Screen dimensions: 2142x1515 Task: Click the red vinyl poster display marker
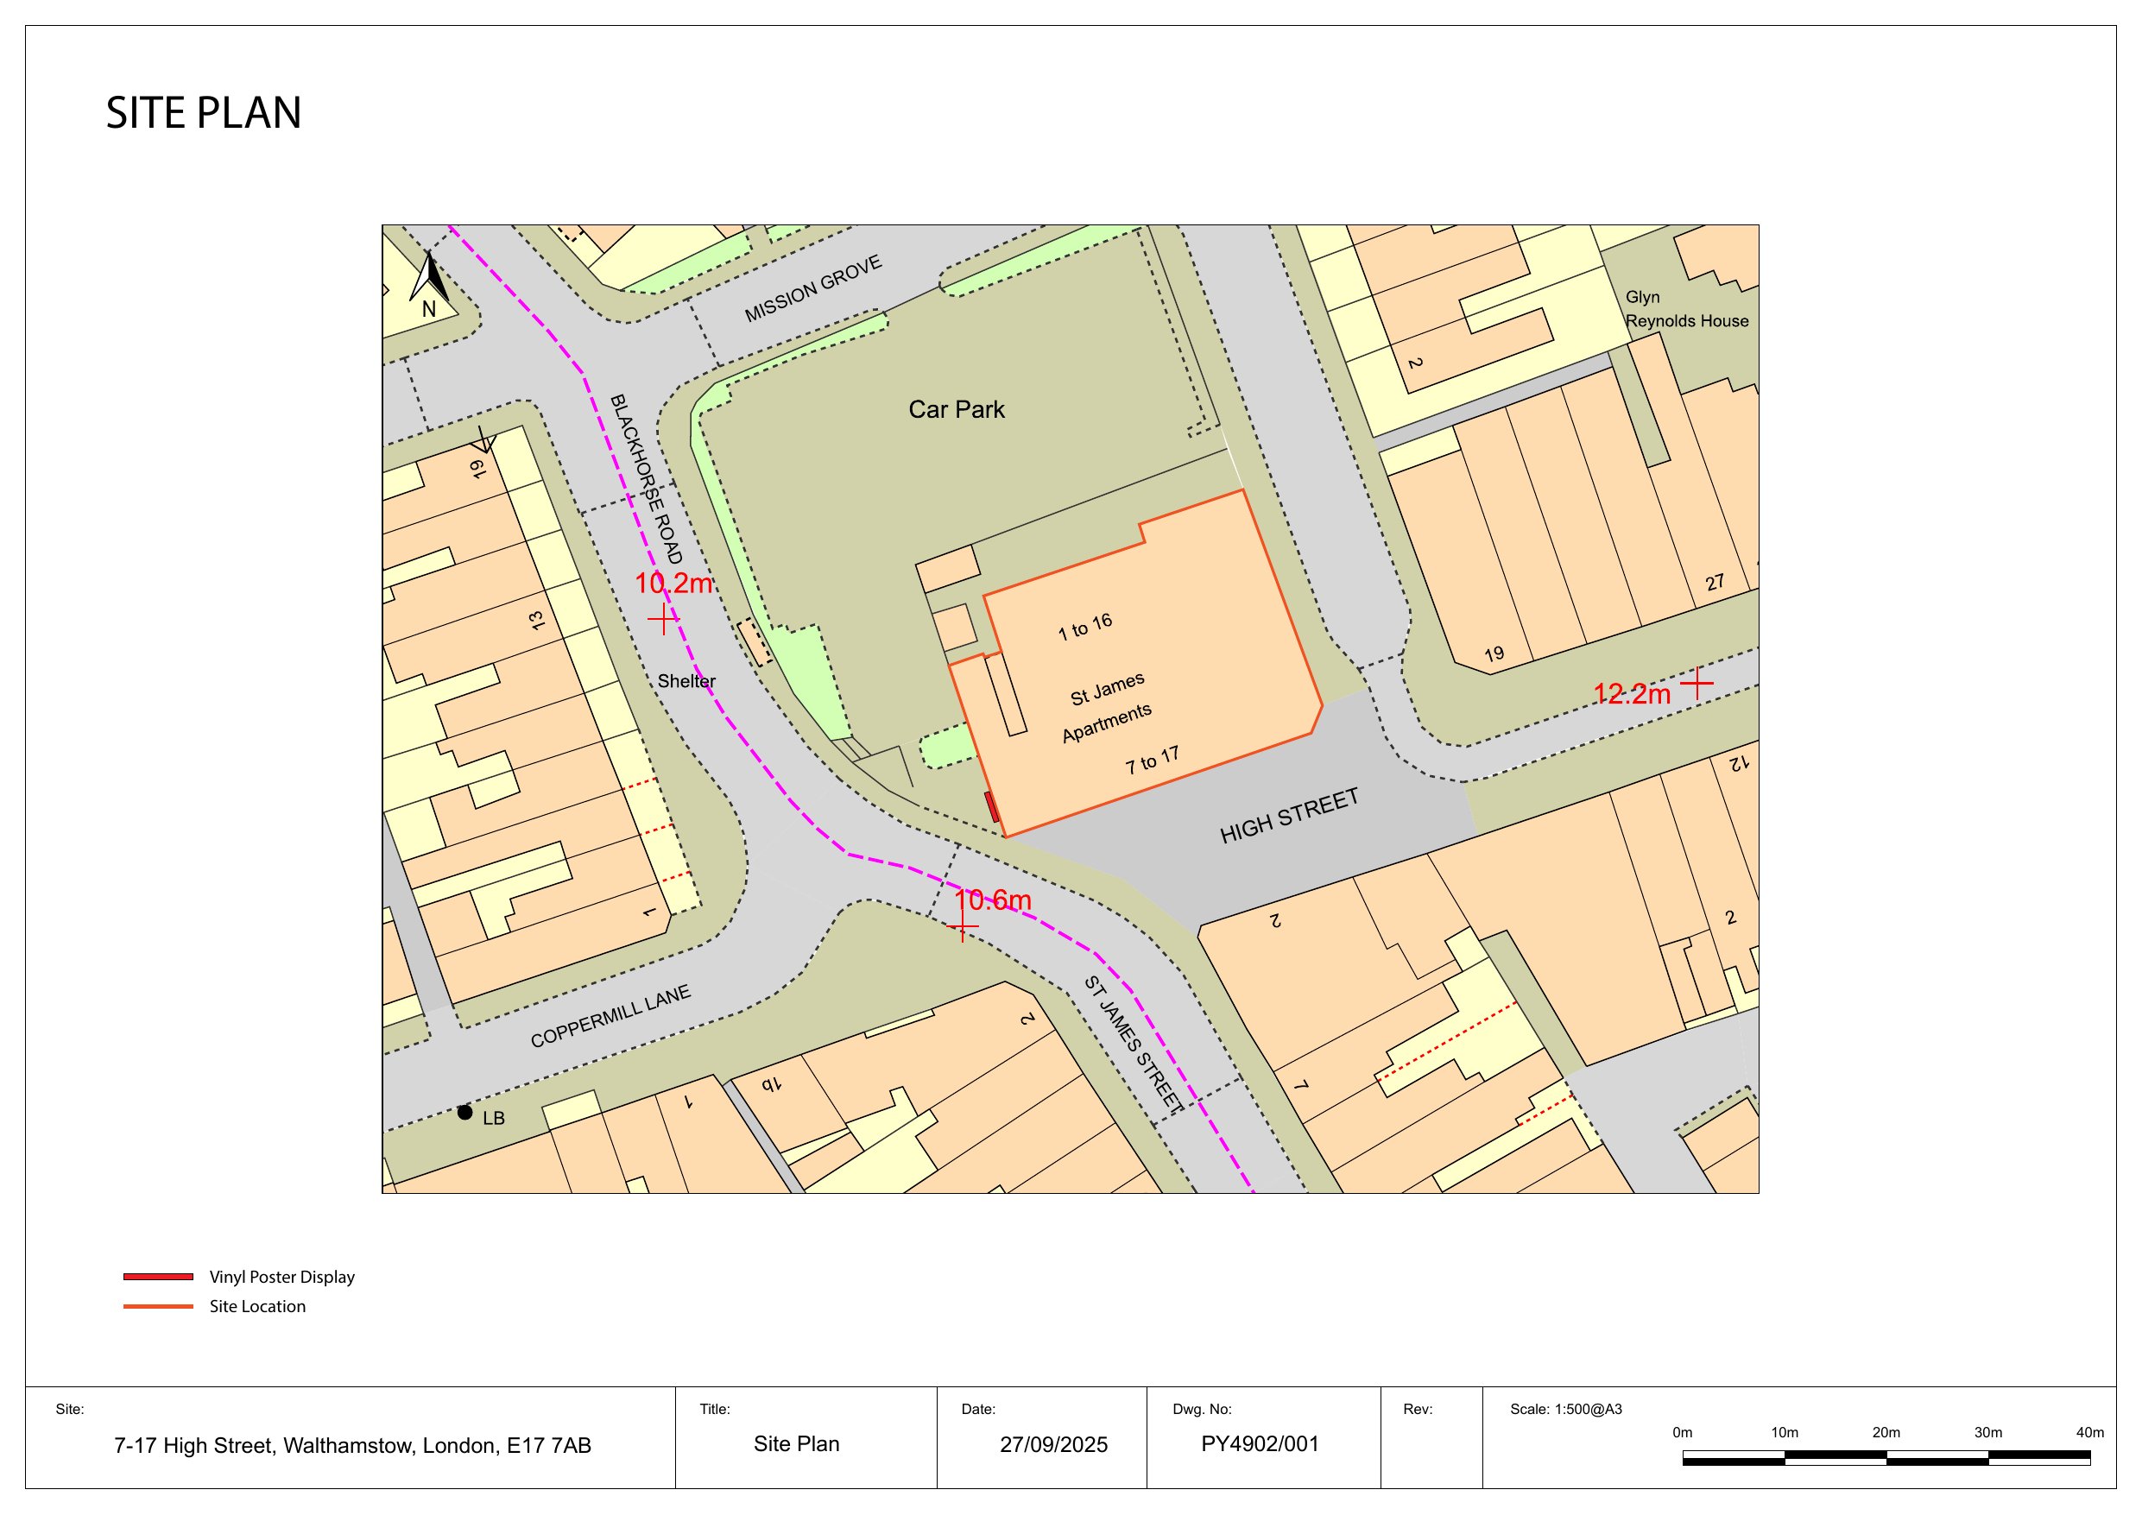click(992, 807)
